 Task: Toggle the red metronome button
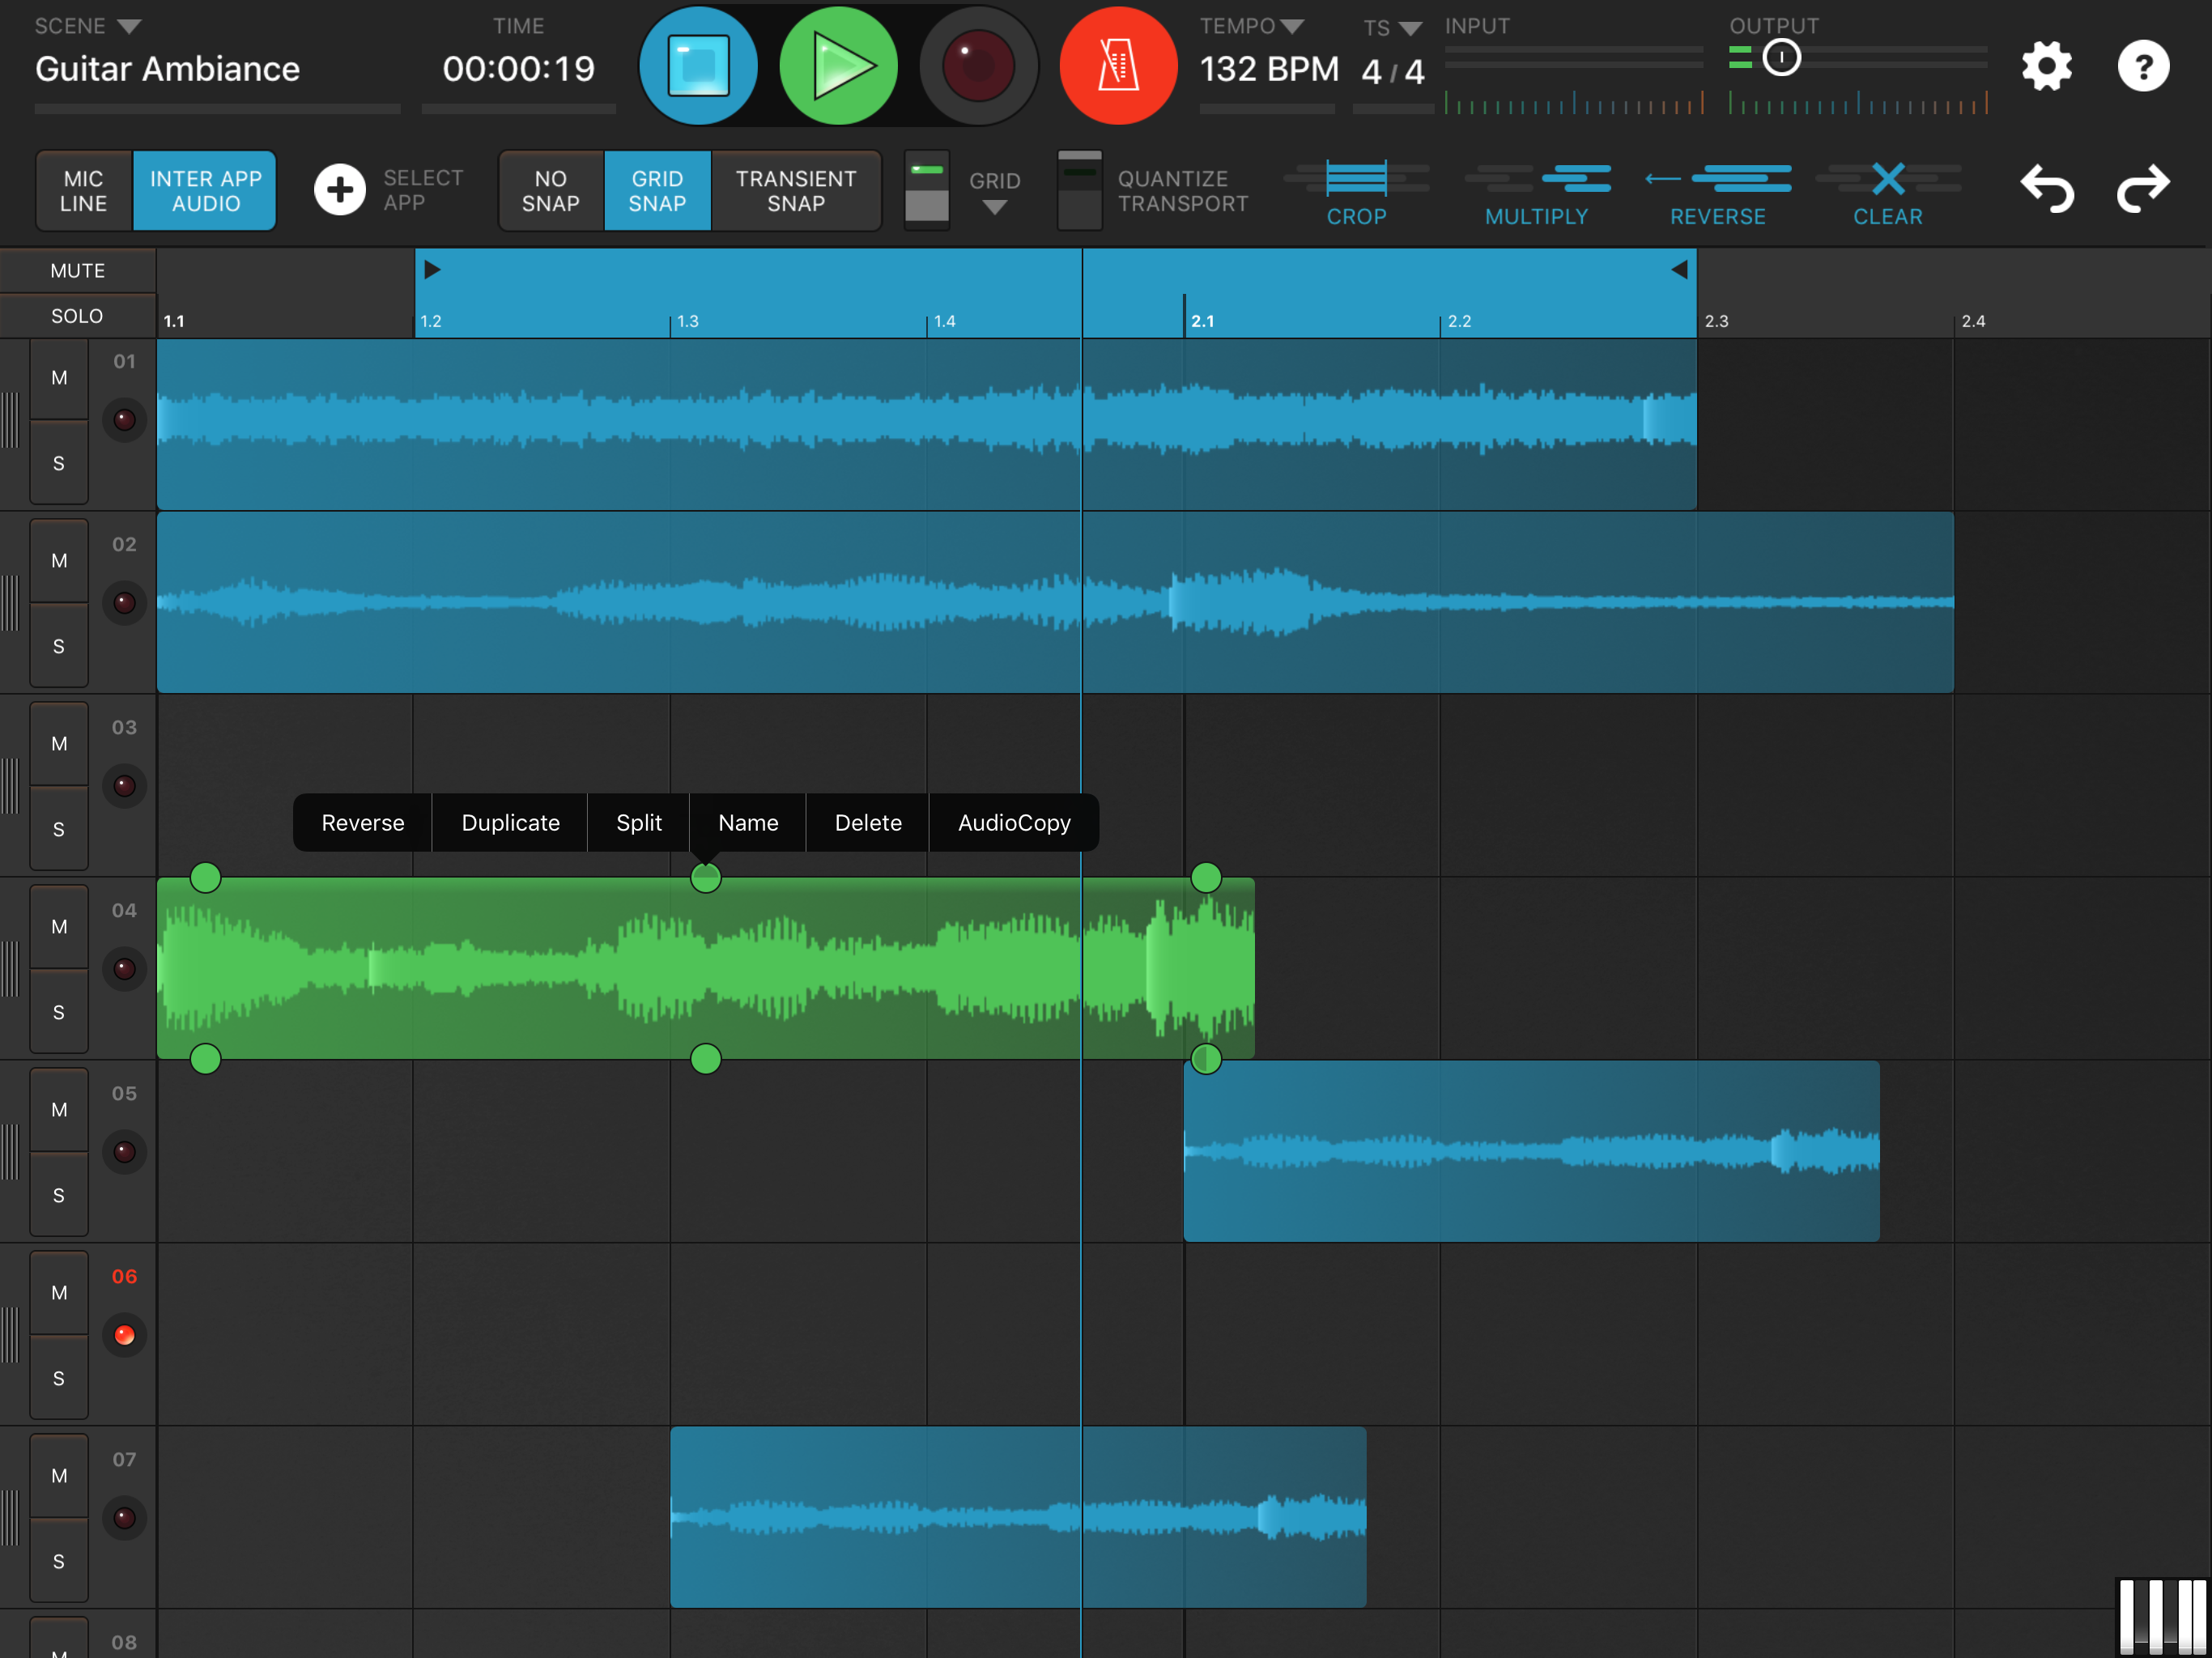point(1117,66)
